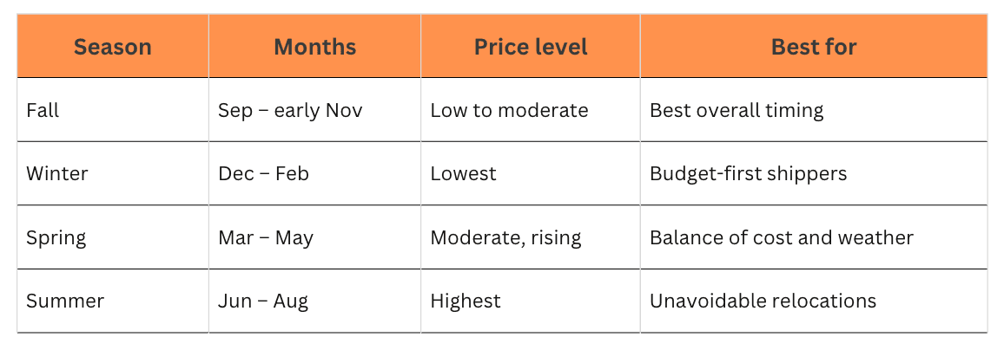Select the Highest price cell
Screen dimensions: 1004x350
point(530,301)
